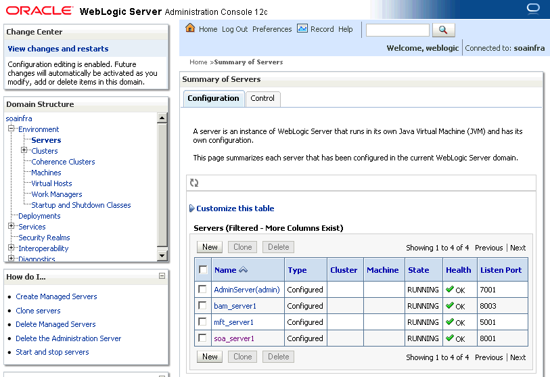Sort by the Listen Port column header
The height and width of the screenshot is (377, 550).
(x=501, y=270)
